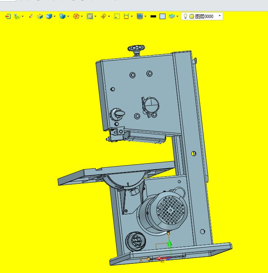Image resolution: width=268 pixels, height=273 pixels.
Task: Click the red crosshair target icon
Action: 103,17
